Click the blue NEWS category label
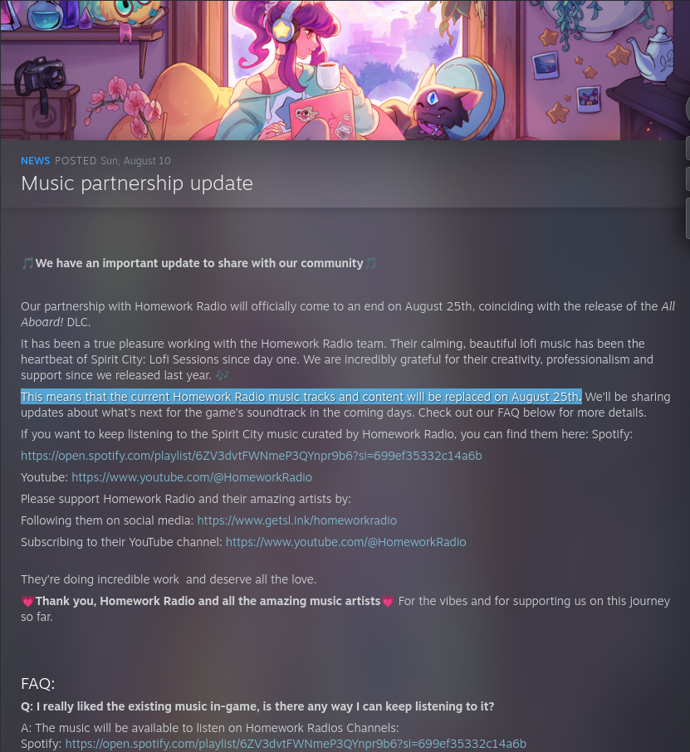Viewport: 690px width, 752px height. click(x=35, y=161)
